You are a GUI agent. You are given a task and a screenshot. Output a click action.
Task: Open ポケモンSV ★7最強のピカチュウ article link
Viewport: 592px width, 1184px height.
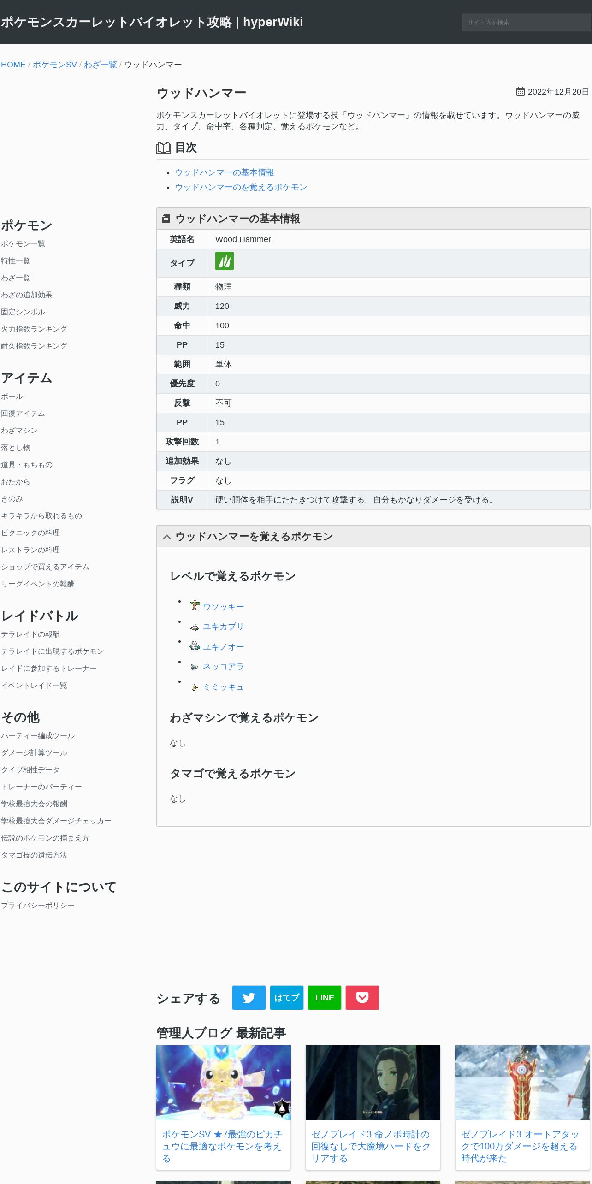click(222, 1146)
